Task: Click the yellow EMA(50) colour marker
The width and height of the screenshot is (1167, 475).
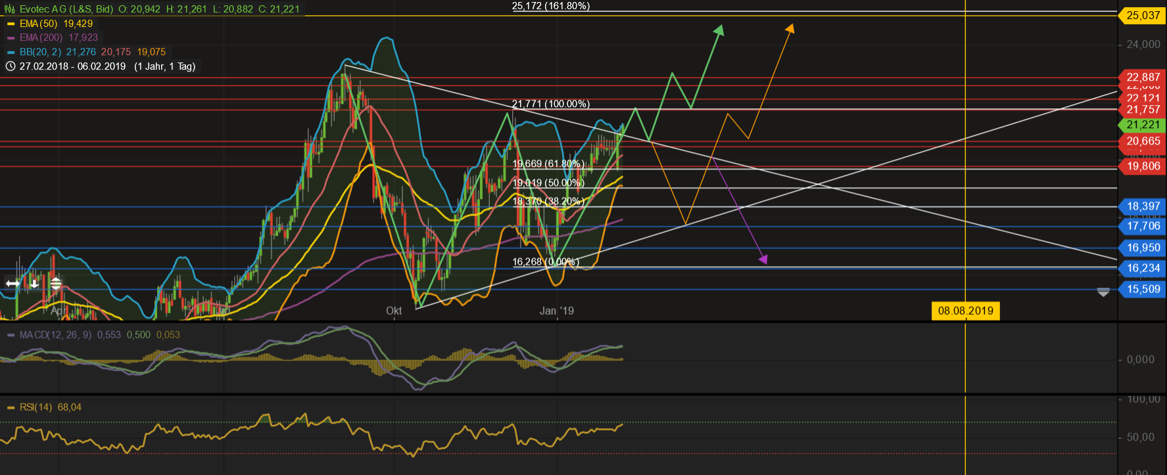Action: 11,24
